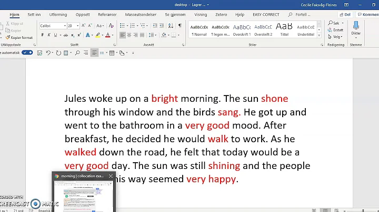Open the Referanser tab
Image resolution: width=379 pixels, height=212 pixels.
coord(107,15)
